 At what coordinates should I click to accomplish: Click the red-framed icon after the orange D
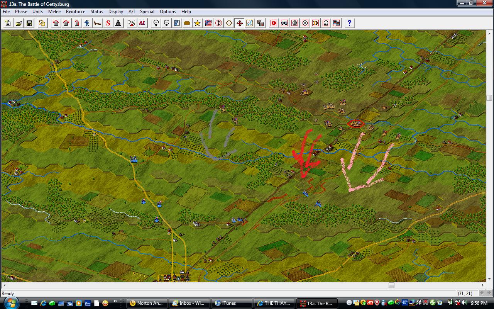click(x=326, y=23)
